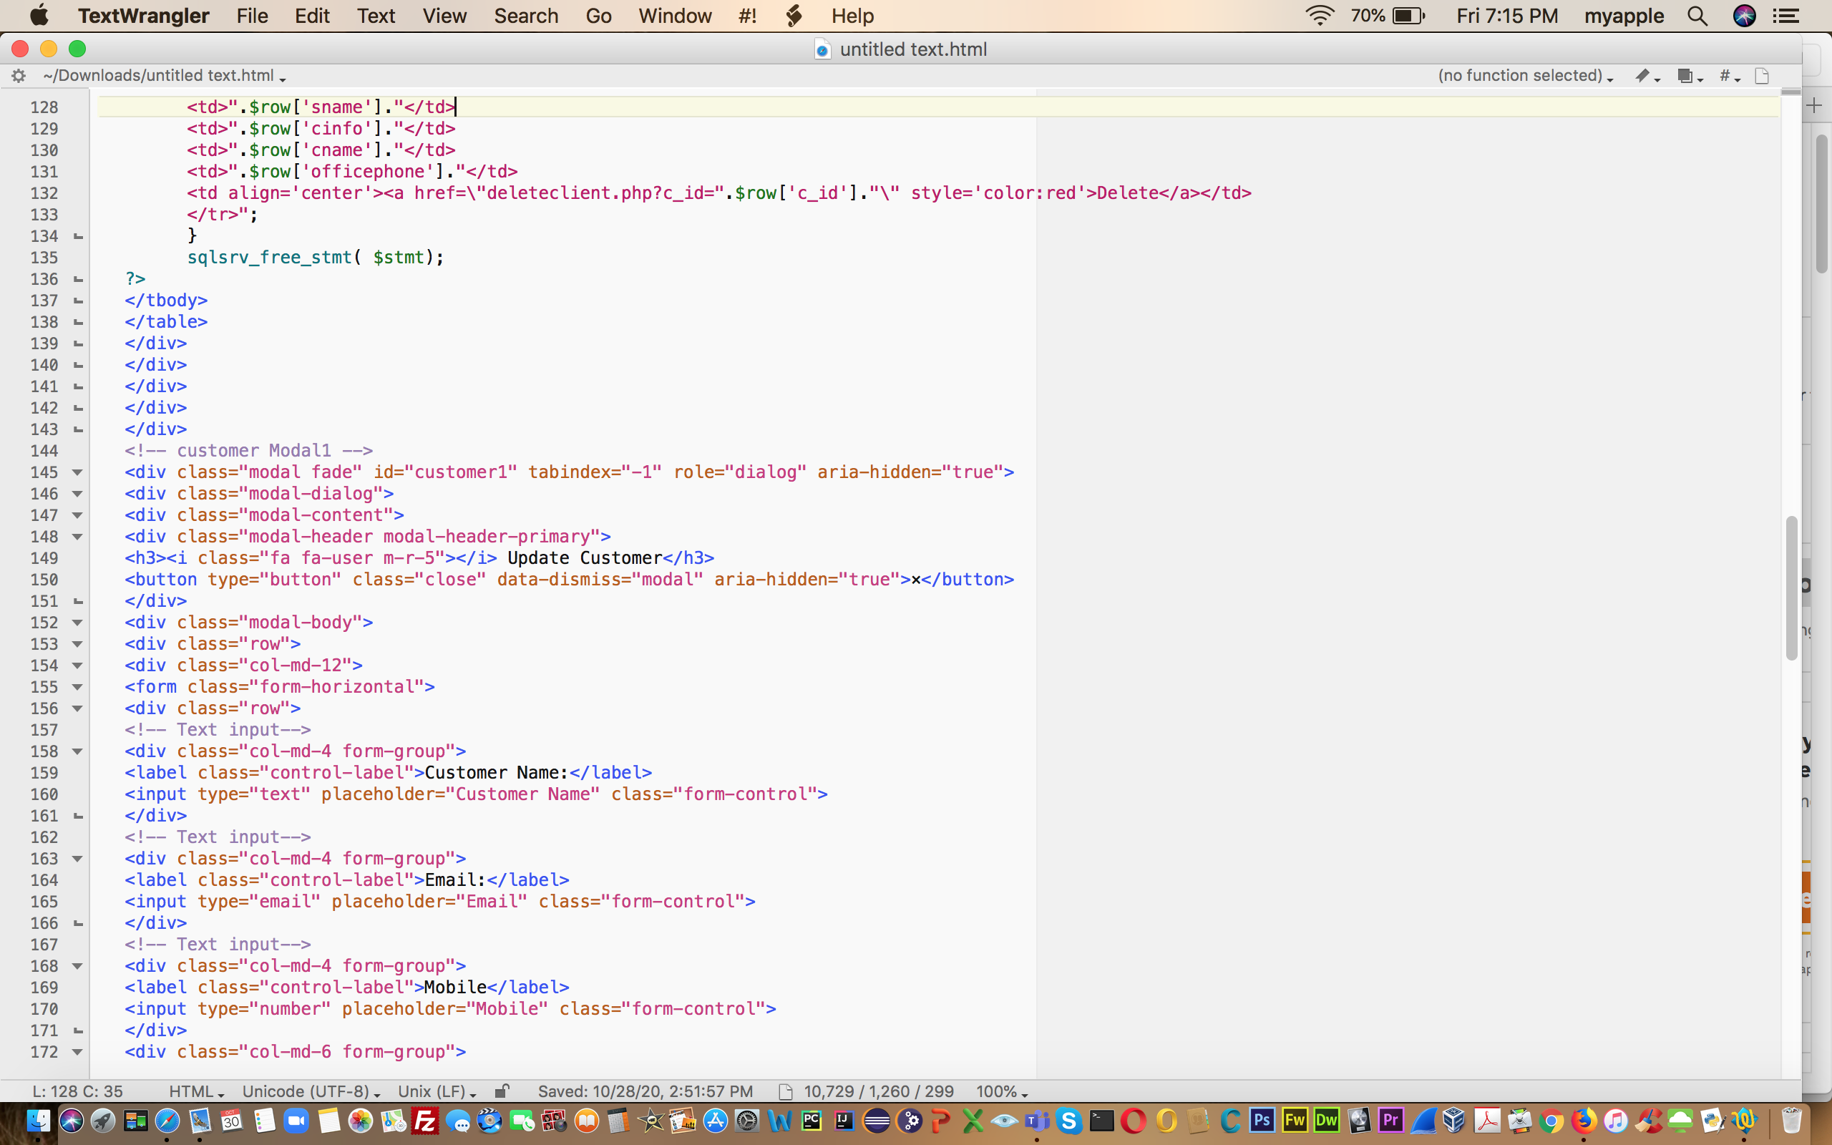Collapse the form-group fold at line 163
The image size is (1832, 1145).
click(x=77, y=859)
